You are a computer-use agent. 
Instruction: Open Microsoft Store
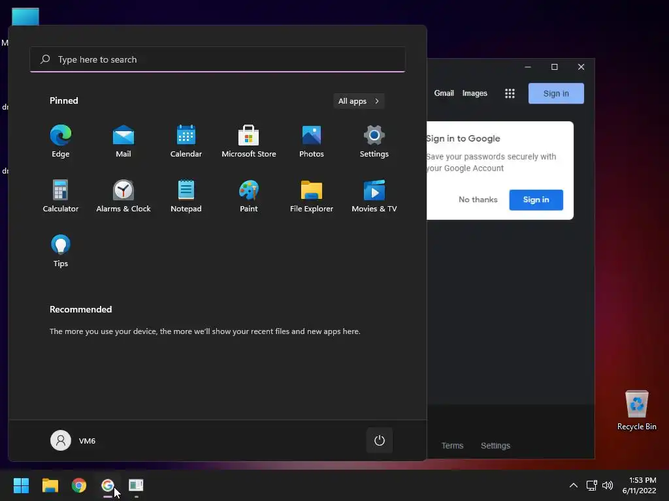(249, 142)
